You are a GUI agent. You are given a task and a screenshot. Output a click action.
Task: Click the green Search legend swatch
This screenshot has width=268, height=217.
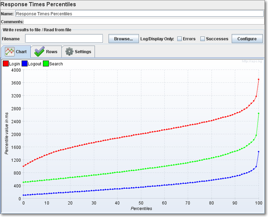pyautogui.click(x=46, y=64)
